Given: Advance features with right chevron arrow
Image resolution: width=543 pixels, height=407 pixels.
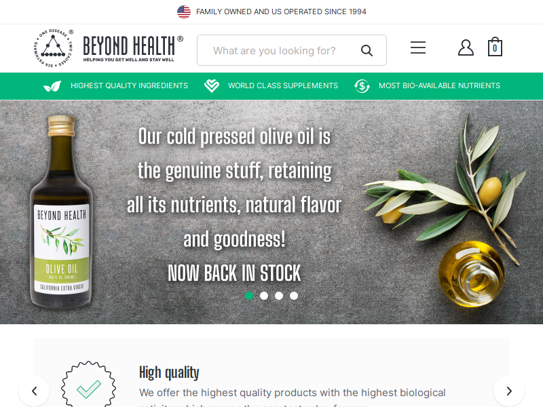Looking at the screenshot, I should click(509, 391).
